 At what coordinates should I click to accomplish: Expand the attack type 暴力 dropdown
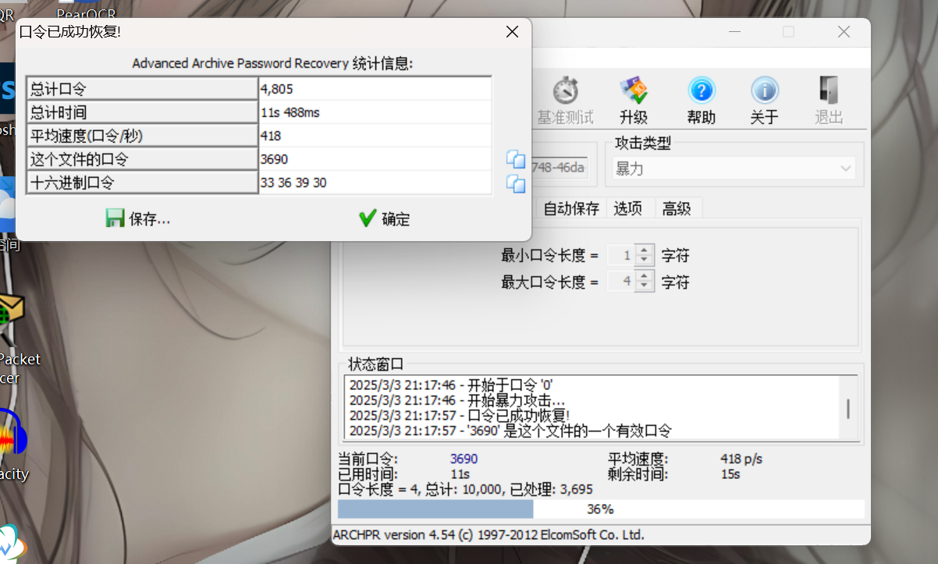point(846,168)
